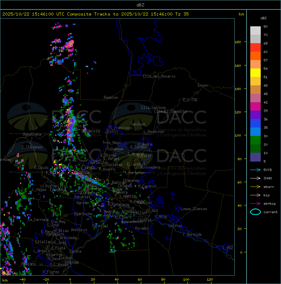
Task: Select the light grey top legend swatch
Action: pyautogui.click(x=255, y=31)
